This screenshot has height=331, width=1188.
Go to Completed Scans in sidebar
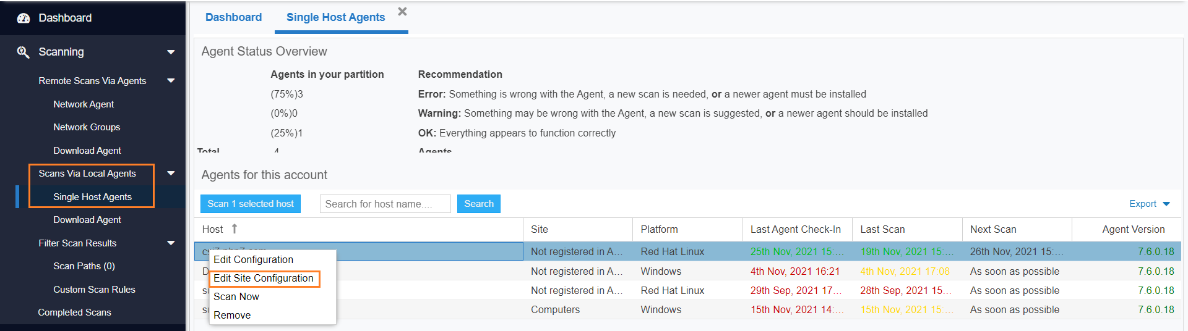(x=74, y=312)
